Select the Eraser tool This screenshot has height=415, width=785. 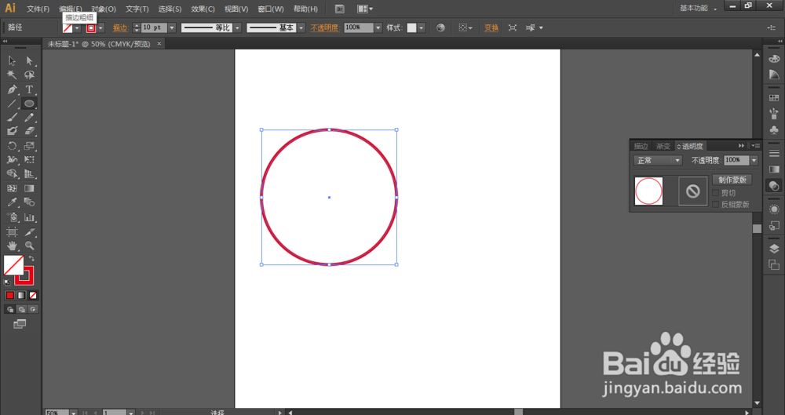(x=29, y=131)
